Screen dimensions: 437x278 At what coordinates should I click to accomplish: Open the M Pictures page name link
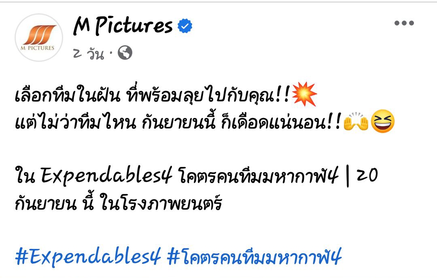pyautogui.click(x=123, y=25)
